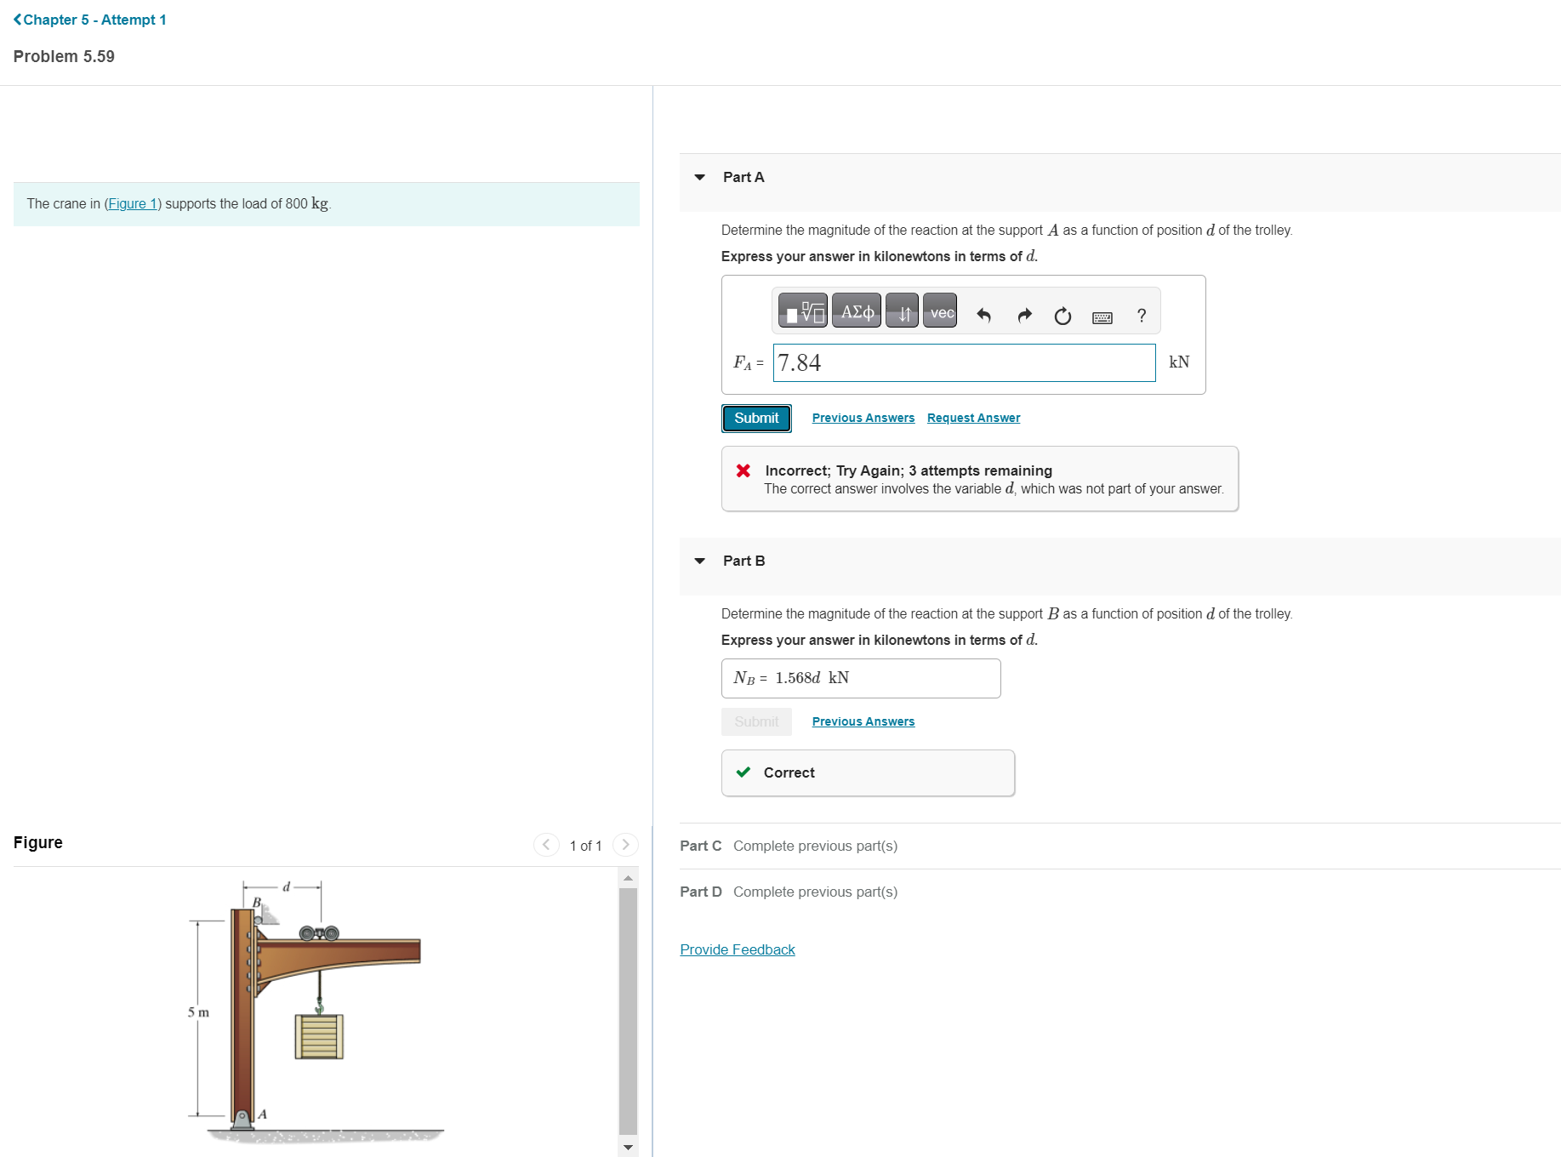View Previous Answers for Part B
This screenshot has height=1157, width=1561.
point(863,721)
